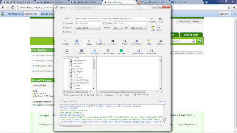Open Pengaturan Iklan help link
This screenshot has width=237, height=133.
coord(43,66)
